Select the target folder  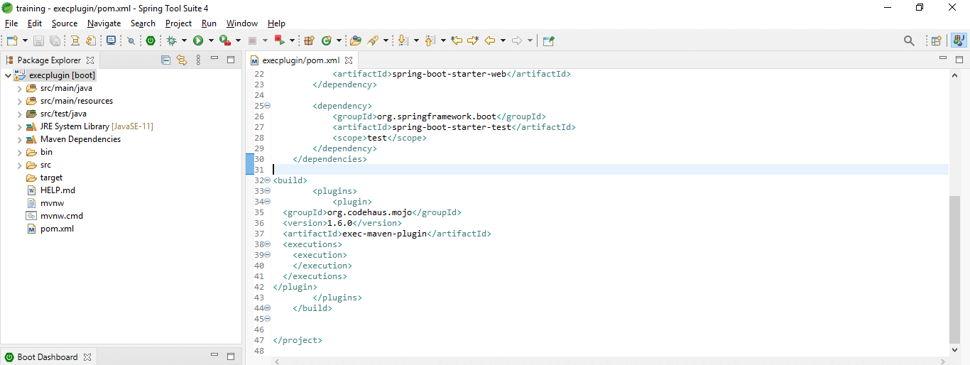coord(51,178)
